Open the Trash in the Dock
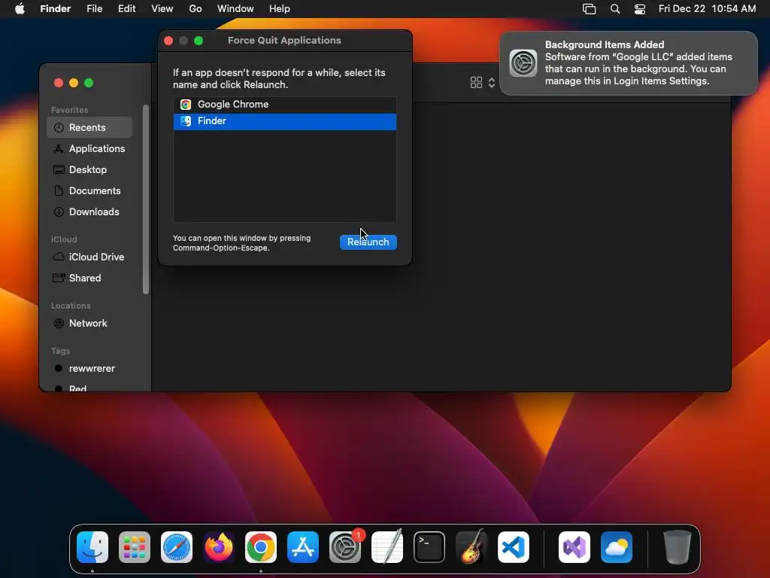The height and width of the screenshot is (578, 770). coord(678,547)
